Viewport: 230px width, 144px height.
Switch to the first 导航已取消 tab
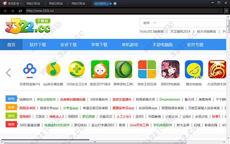[33, 4]
